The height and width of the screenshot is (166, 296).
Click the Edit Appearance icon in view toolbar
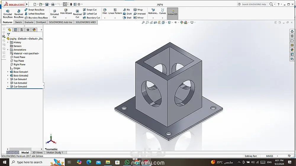(x=181, y=22)
